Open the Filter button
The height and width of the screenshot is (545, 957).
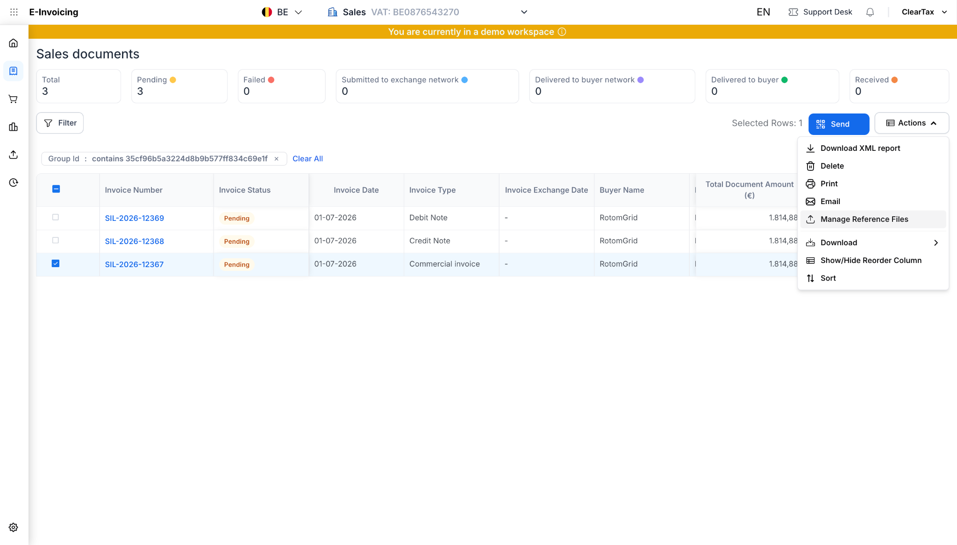[x=60, y=123]
